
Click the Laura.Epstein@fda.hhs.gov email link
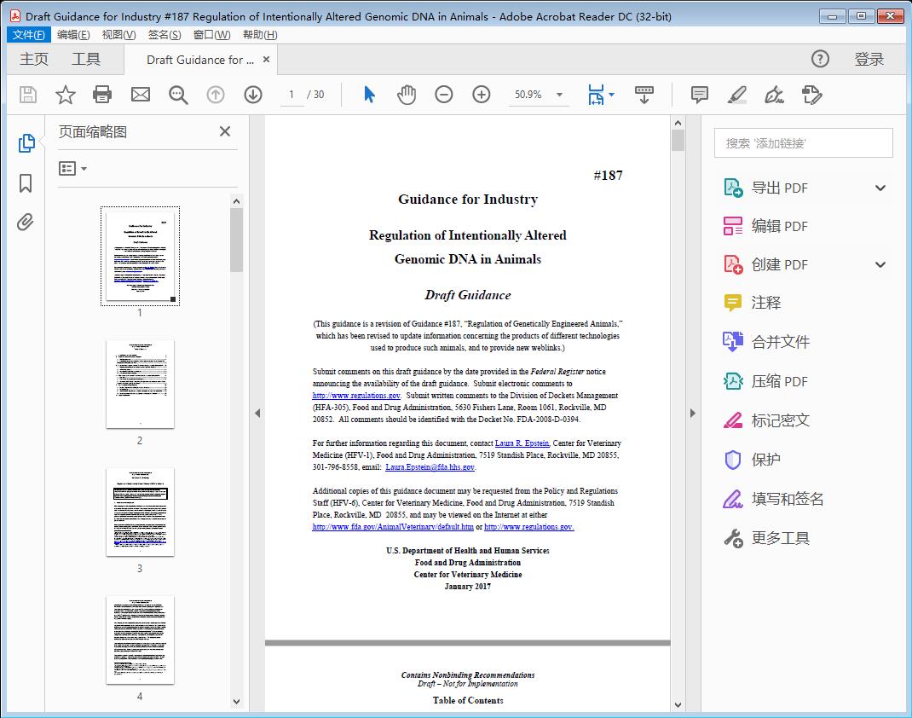click(x=430, y=467)
